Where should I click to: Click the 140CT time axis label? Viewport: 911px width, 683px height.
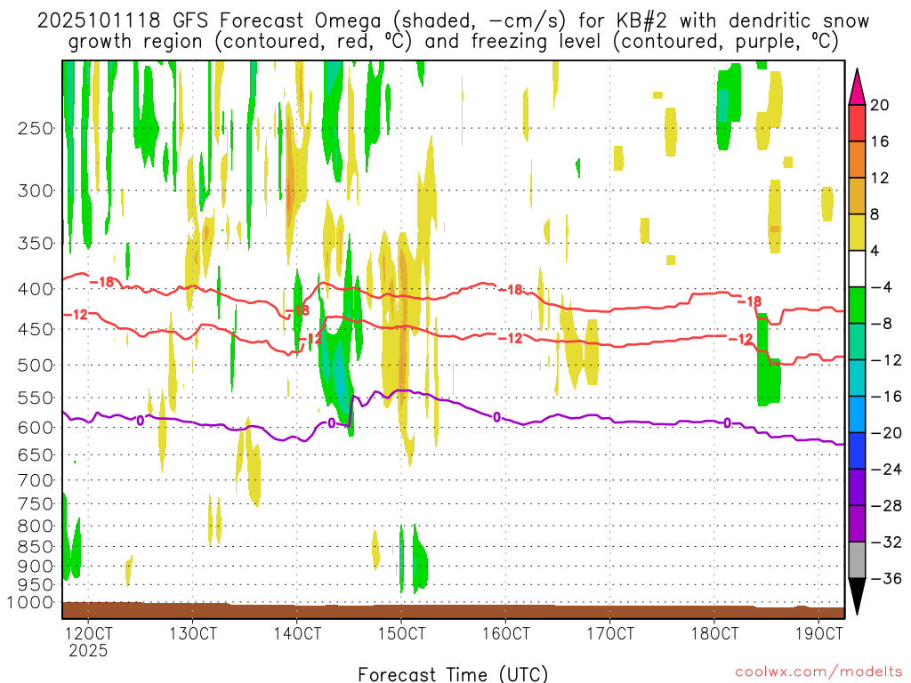[x=297, y=633]
